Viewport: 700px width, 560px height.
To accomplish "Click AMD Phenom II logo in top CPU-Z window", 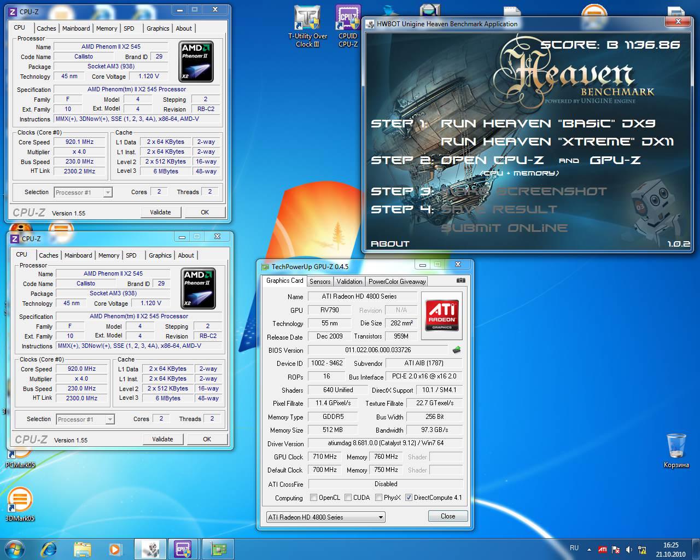I will tap(197, 62).
